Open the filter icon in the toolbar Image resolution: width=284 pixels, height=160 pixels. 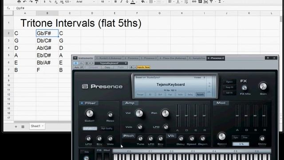[212, 2]
